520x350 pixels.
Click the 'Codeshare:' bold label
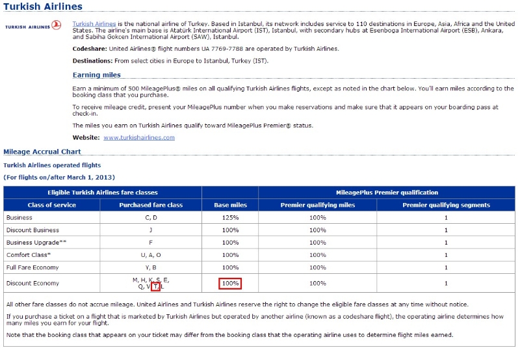pos(90,49)
